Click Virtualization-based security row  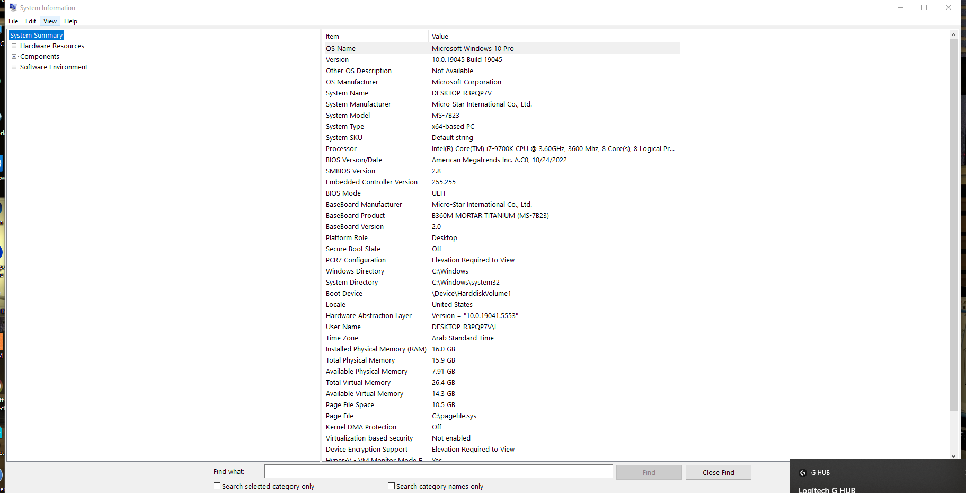click(x=501, y=438)
